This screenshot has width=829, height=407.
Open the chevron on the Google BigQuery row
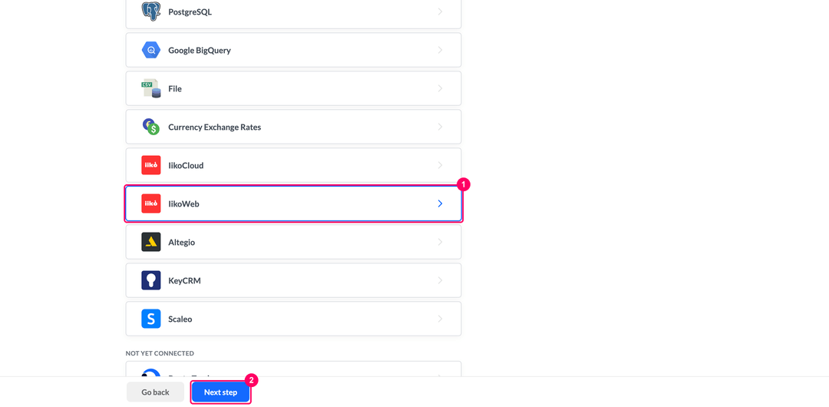coord(440,50)
